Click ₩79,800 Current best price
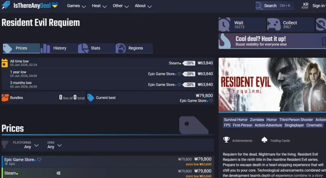326x178 pixels. [204, 96]
